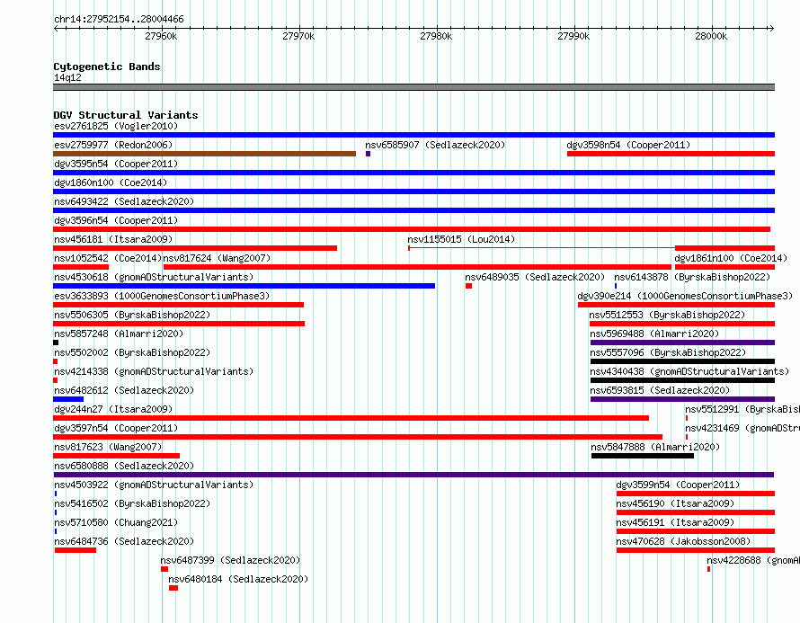The width and height of the screenshot is (800, 623).
Task: Click nsv4231469 variant label
Action: pyautogui.click(x=742, y=428)
